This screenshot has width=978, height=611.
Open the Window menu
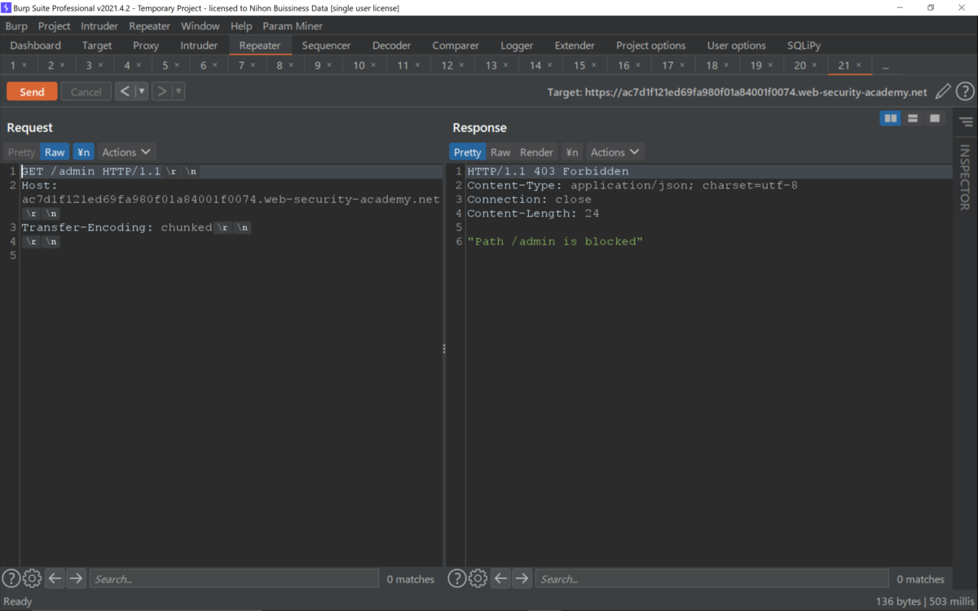tap(200, 26)
